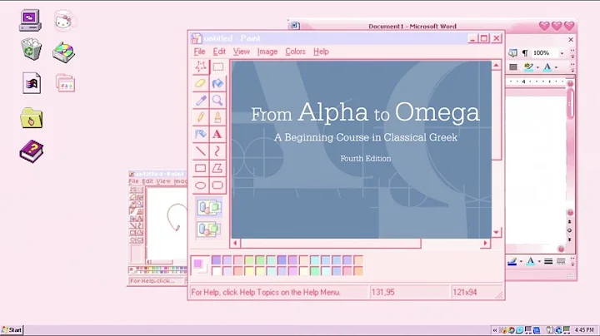Choose the straight Line tool

201,151
